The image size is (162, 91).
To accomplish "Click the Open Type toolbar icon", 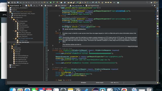I will click(69, 3).
